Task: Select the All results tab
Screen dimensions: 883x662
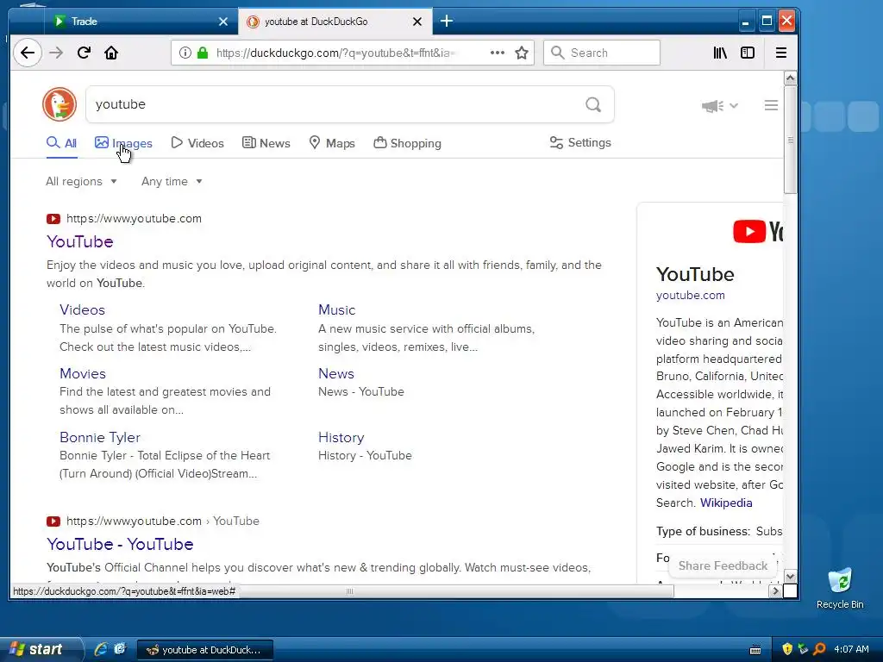Action: (x=62, y=143)
